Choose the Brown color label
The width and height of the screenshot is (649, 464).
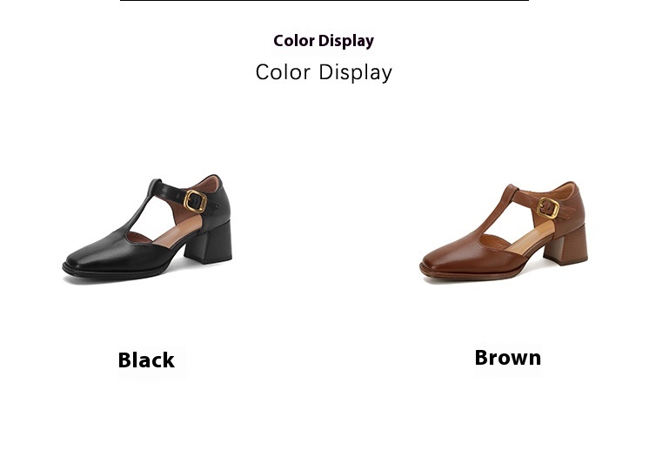pos(507,358)
